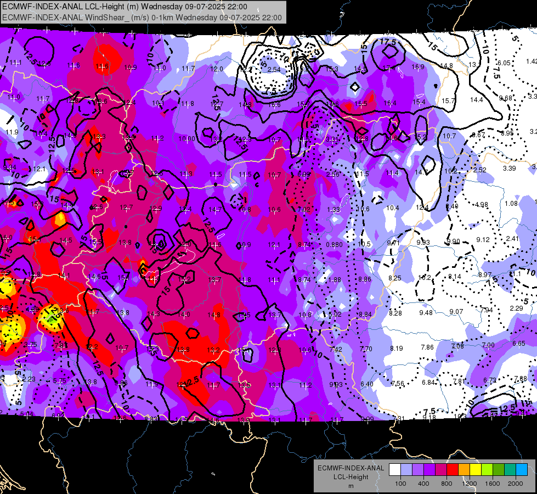Select the 1.88 grid value
537x494 pixels.
click(335, 280)
